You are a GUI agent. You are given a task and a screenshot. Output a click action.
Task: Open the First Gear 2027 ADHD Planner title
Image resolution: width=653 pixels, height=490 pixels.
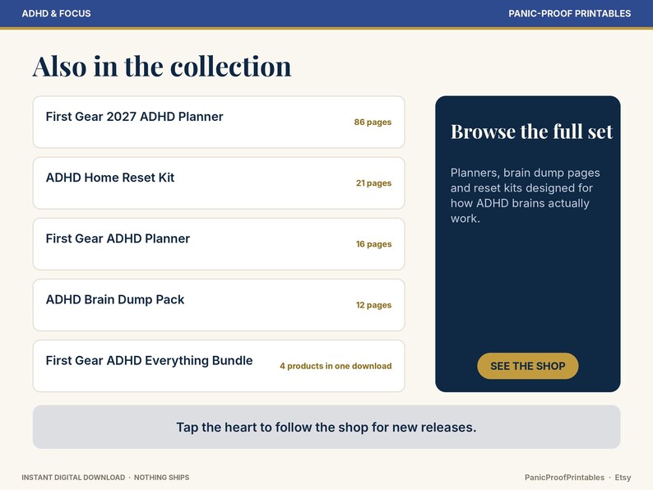(x=135, y=117)
